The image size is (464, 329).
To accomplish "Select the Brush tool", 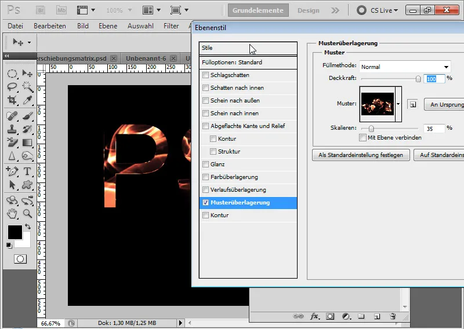I will [x=27, y=116].
